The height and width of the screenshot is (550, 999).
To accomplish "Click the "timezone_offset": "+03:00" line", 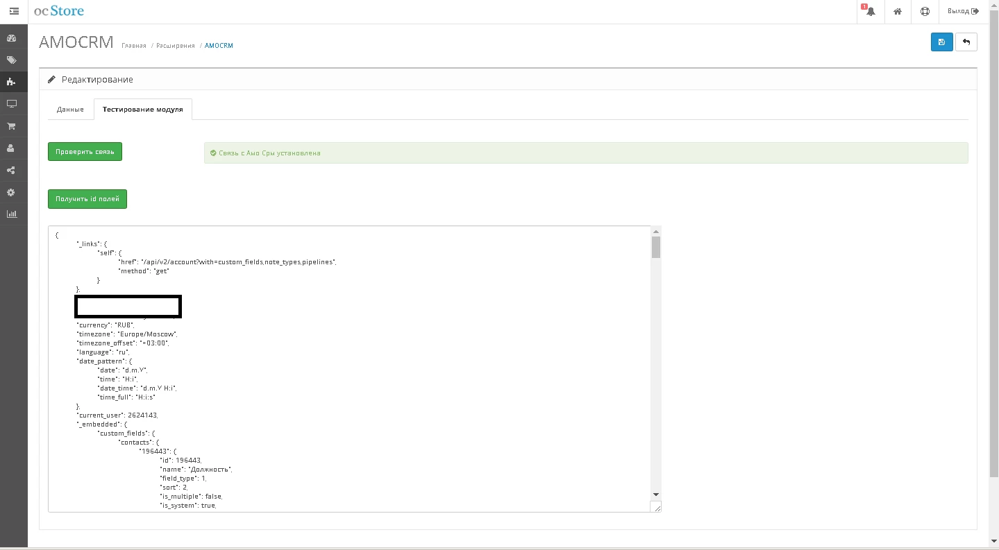I will point(123,343).
